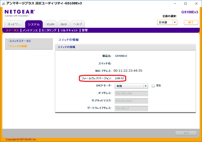This screenshot has height=142, width=202.
Task: Open the ヘルプ tab
Action: (77, 24)
